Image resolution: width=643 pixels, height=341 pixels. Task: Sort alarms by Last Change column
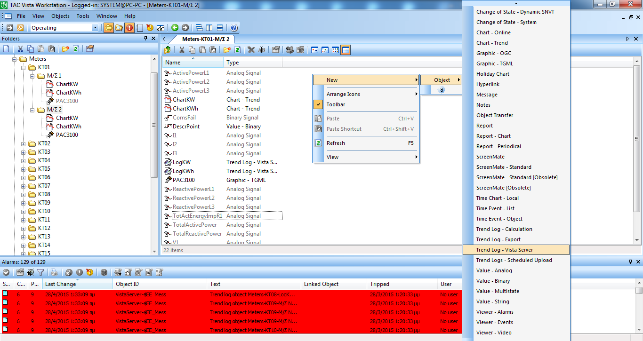(x=78, y=284)
